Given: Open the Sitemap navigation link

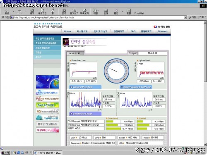Looking at the screenshot, I should (x=163, y=31).
